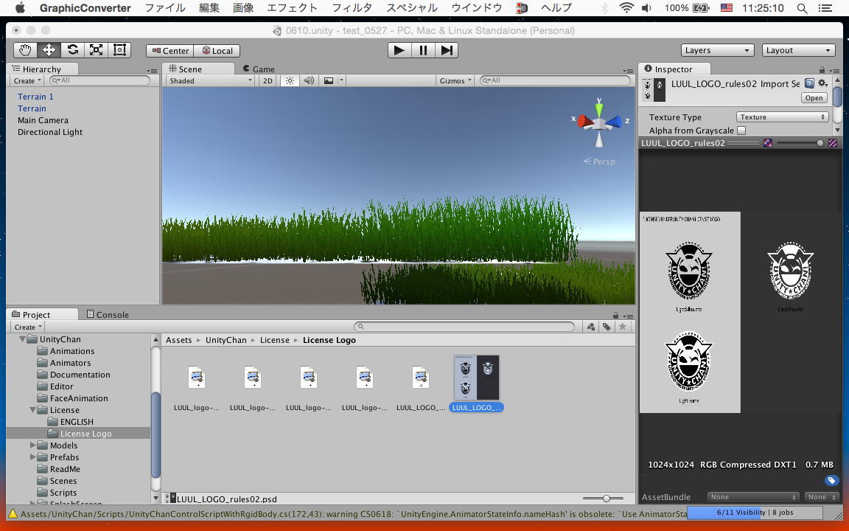Select the Main Camera in Hierarchy
The image size is (849, 531).
click(x=43, y=120)
